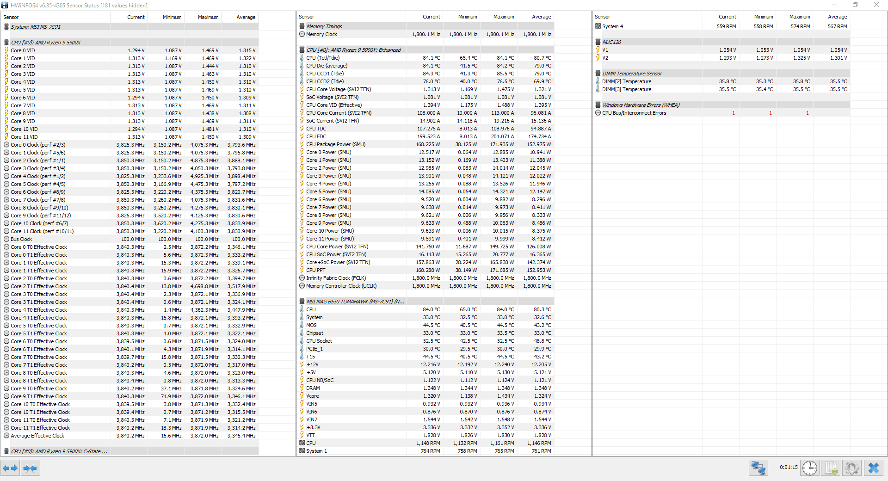Screen dimensions: 888x481
Task: Click the lightning icon of the +12V row
Action: (x=302, y=364)
